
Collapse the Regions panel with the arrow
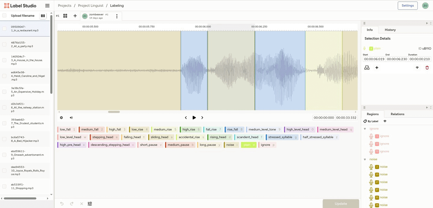pyautogui.click(x=427, y=107)
